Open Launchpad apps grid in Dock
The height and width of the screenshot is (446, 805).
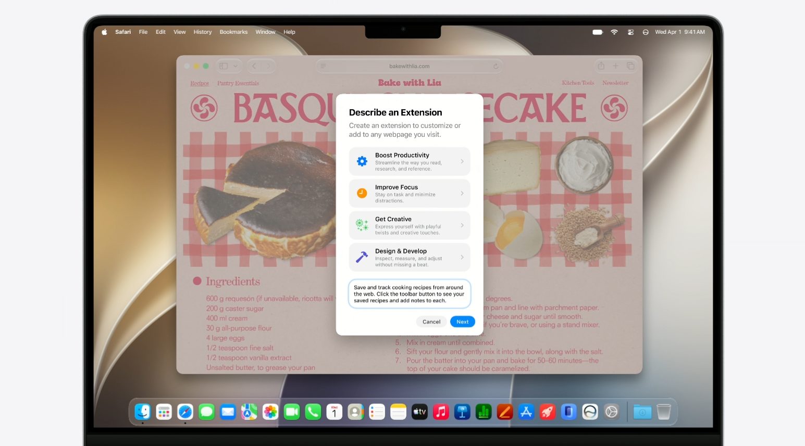tap(164, 412)
